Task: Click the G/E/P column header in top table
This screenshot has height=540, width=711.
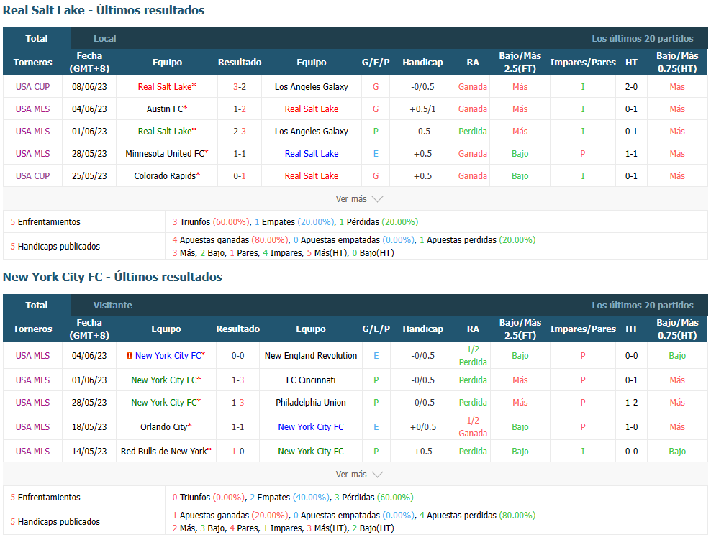Action: click(376, 62)
